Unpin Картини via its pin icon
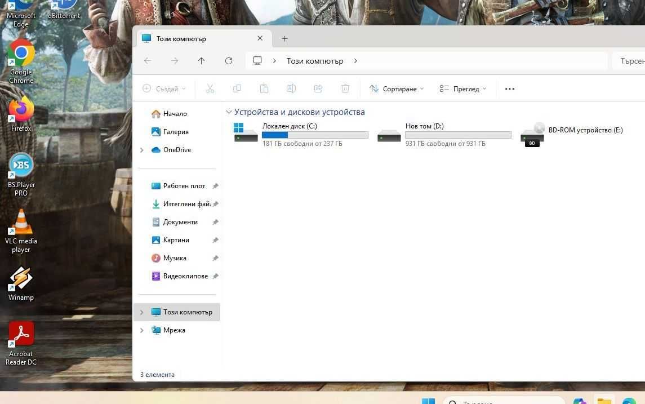This screenshot has width=645, height=404. pos(215,240)
